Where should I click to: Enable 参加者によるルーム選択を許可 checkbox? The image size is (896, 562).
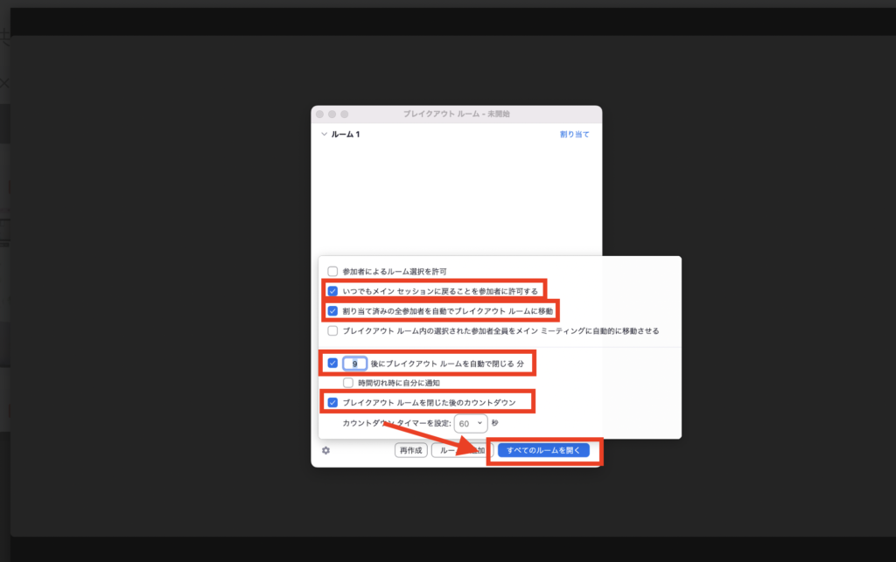coord(332,272)
